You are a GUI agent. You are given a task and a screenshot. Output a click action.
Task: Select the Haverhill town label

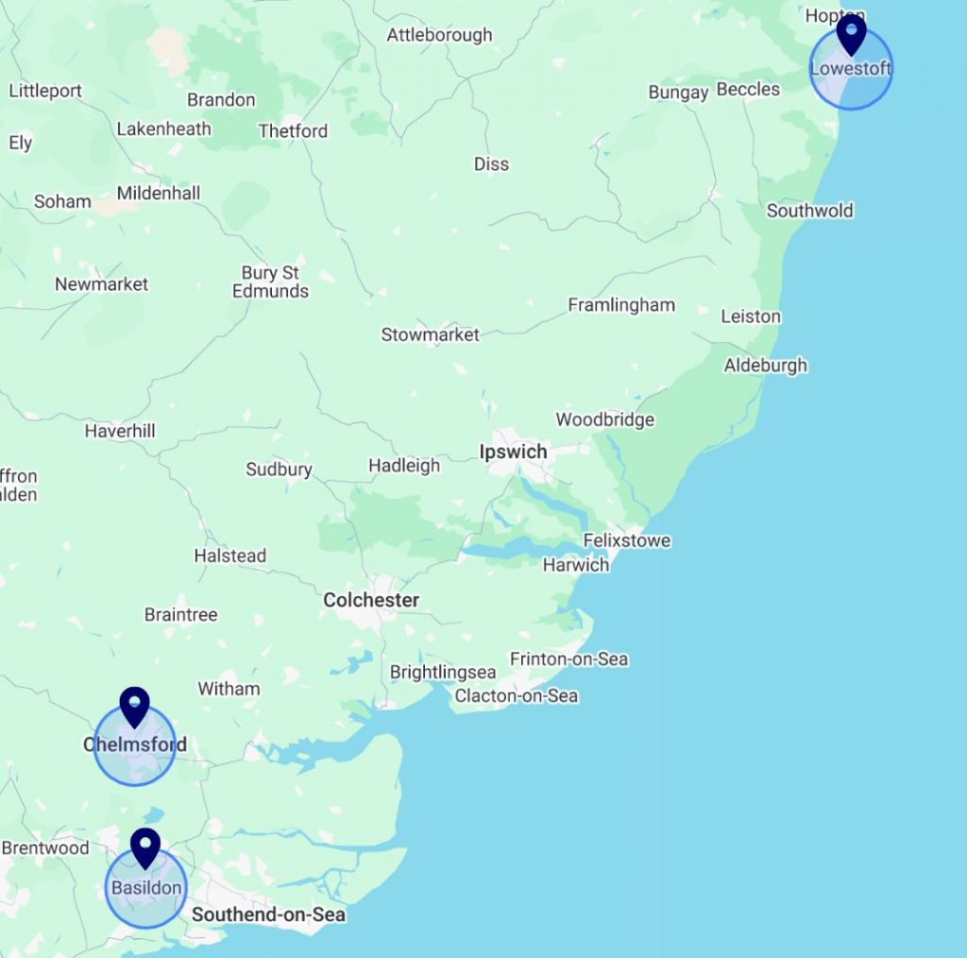coord(120,431)
